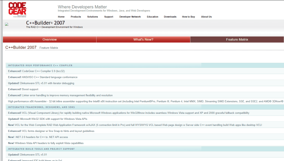This screenshot has width=284, height=161.
Task: Click the Dinkumware STL iterator debugging row
Action: coord(145,83)
